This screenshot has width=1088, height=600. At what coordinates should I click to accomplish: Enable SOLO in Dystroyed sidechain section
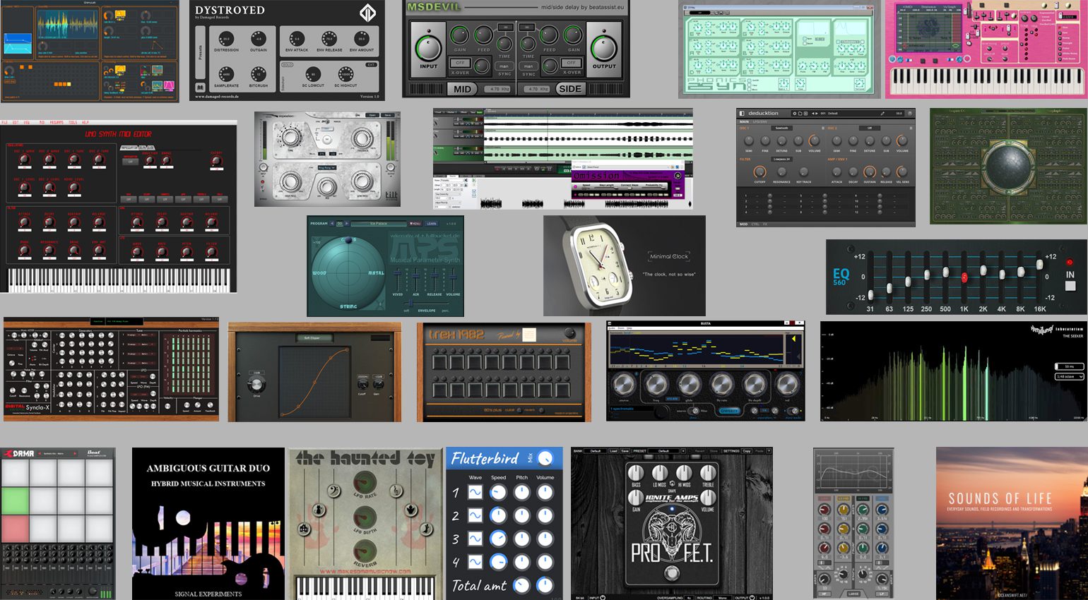[x=288, y=65]
